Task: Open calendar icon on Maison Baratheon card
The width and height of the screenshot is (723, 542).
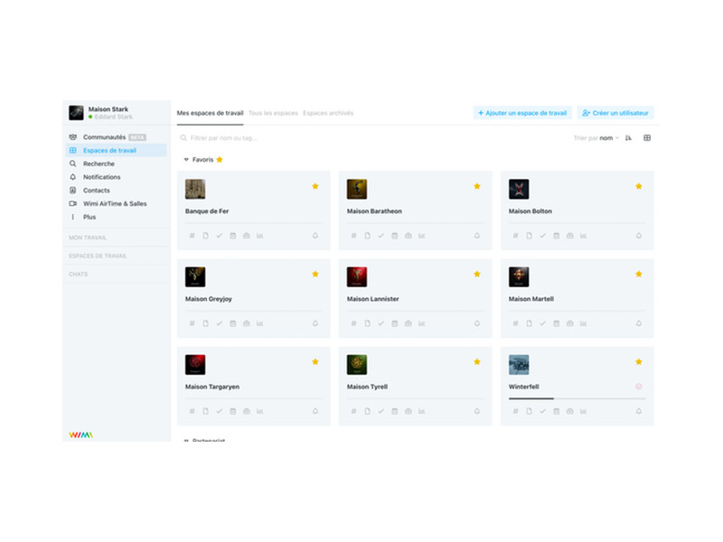Action: click(x=395, y=236)
